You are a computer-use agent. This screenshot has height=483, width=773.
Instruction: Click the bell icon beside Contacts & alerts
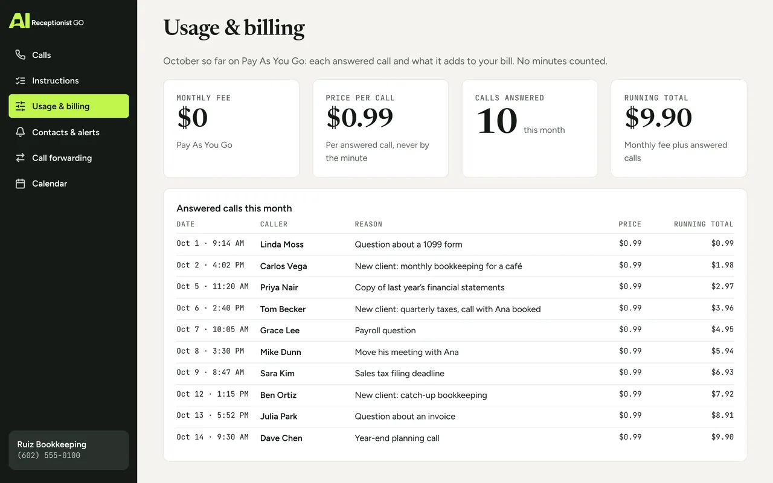tap(21, 132)
